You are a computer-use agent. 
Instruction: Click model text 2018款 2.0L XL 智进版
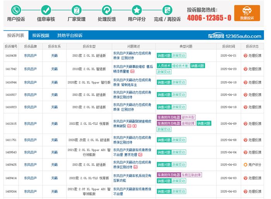(89, 69)
